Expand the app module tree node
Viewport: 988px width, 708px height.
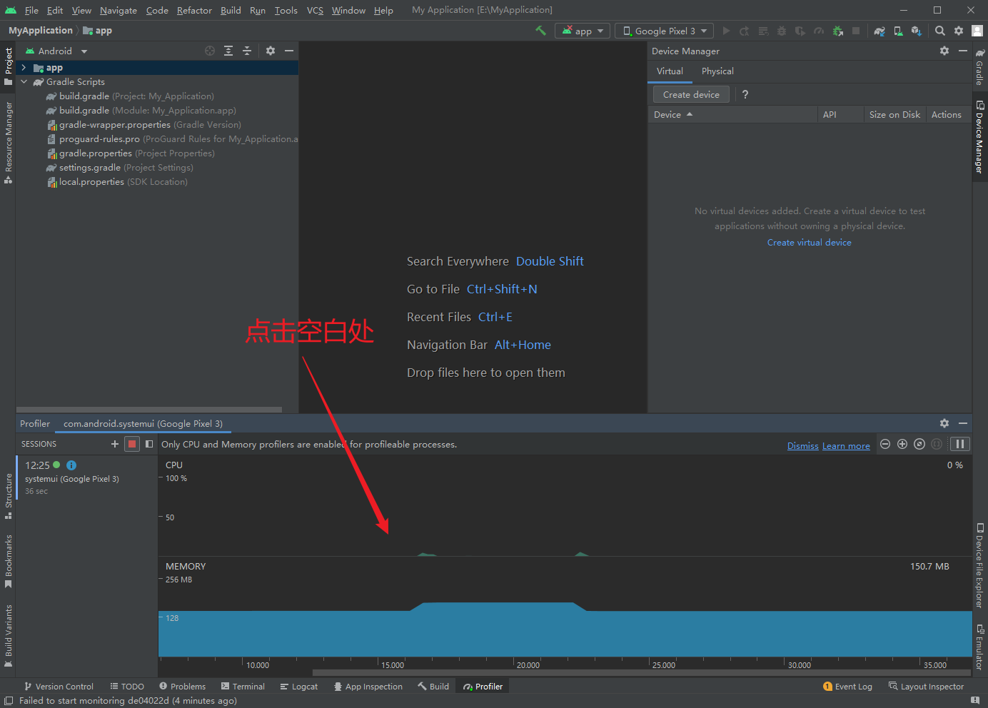pos(24,68)
